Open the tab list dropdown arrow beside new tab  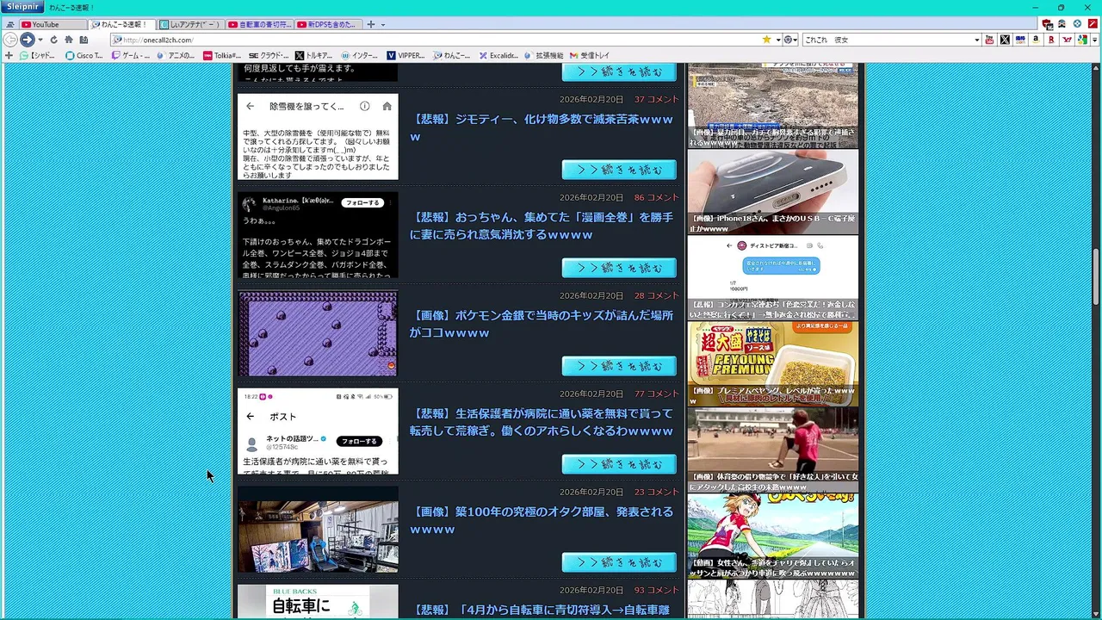(x=383, y=25)
